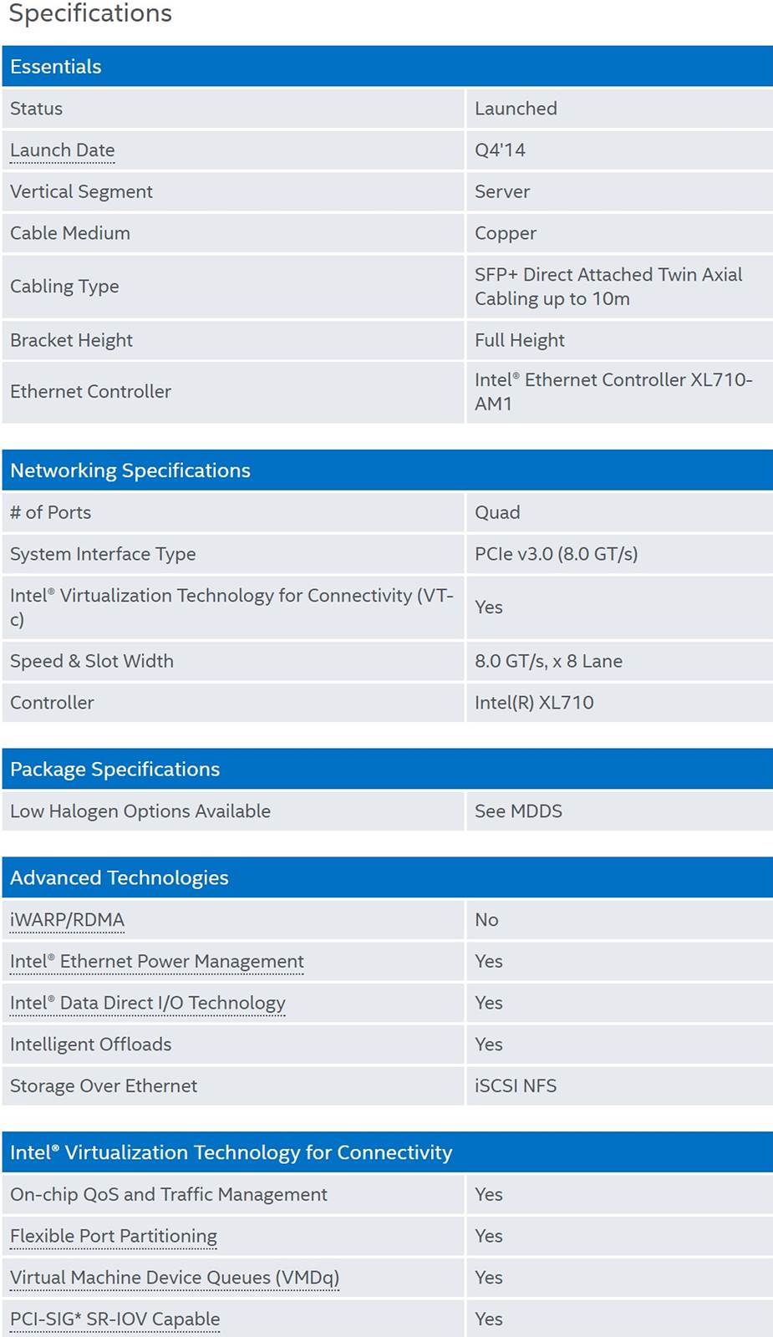773x1337 pixels.
Task: Click the Q4'14 launch date value
Action: pos(500,150)
